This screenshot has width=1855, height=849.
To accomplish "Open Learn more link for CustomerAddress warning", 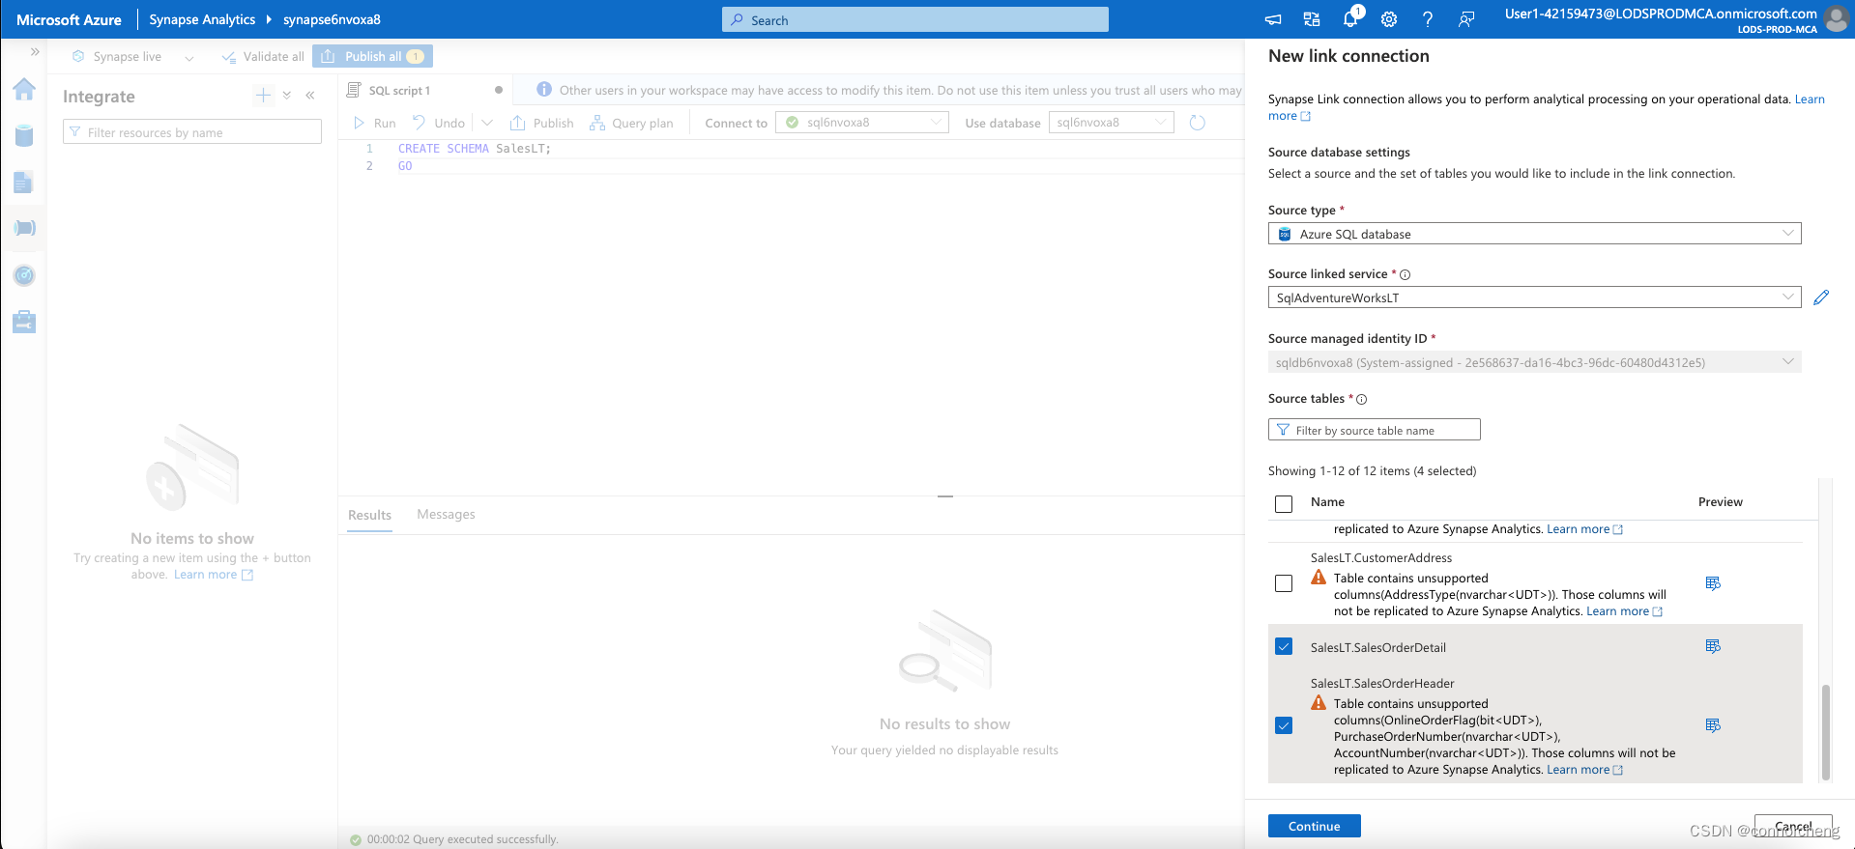I will (x=1624, y=611).
